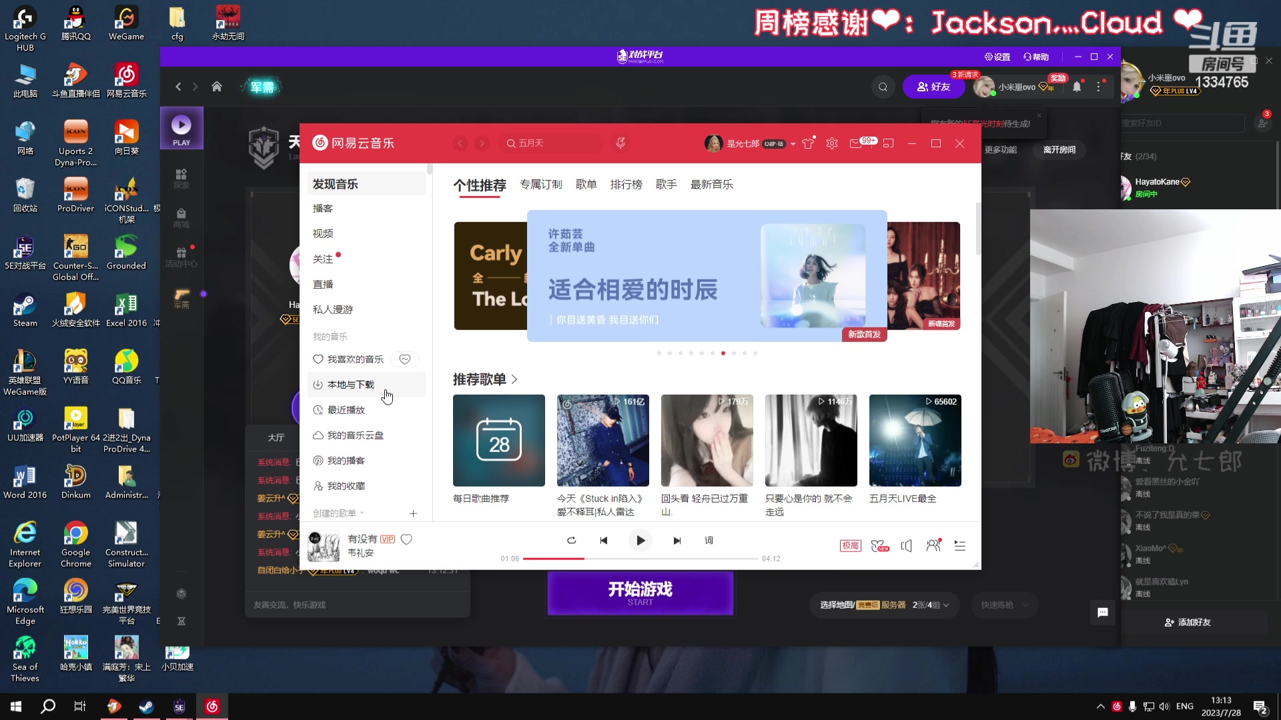Toggle the lyrics (词) display

tap(709, 541)
